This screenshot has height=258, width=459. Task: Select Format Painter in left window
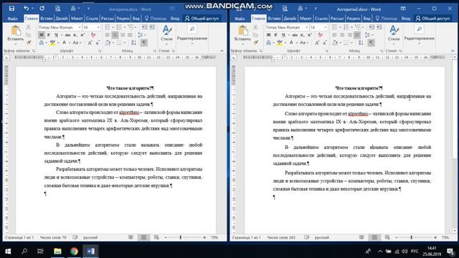[x=29, y=43]
